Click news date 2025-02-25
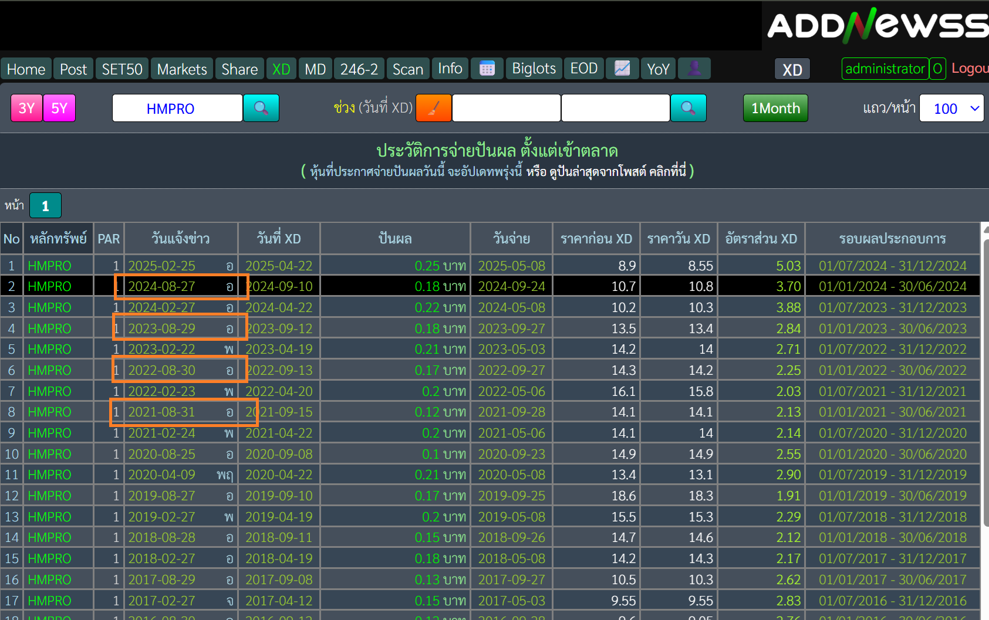The height and width of the screenshot is (620, 989). [x=162, y=266]
